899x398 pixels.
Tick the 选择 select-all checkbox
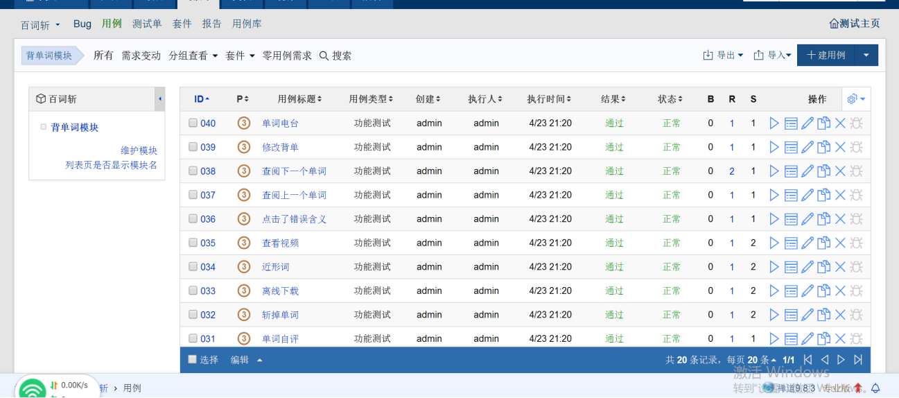pyautogui.click(x=193, y=359)
